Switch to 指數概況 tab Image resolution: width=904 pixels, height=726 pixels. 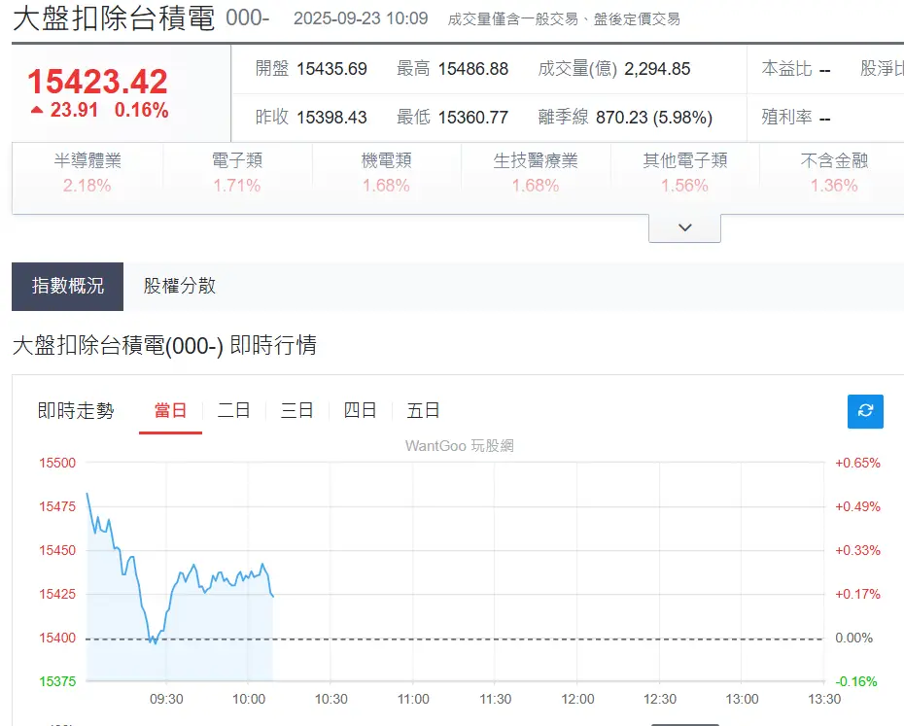coord(68,286)
